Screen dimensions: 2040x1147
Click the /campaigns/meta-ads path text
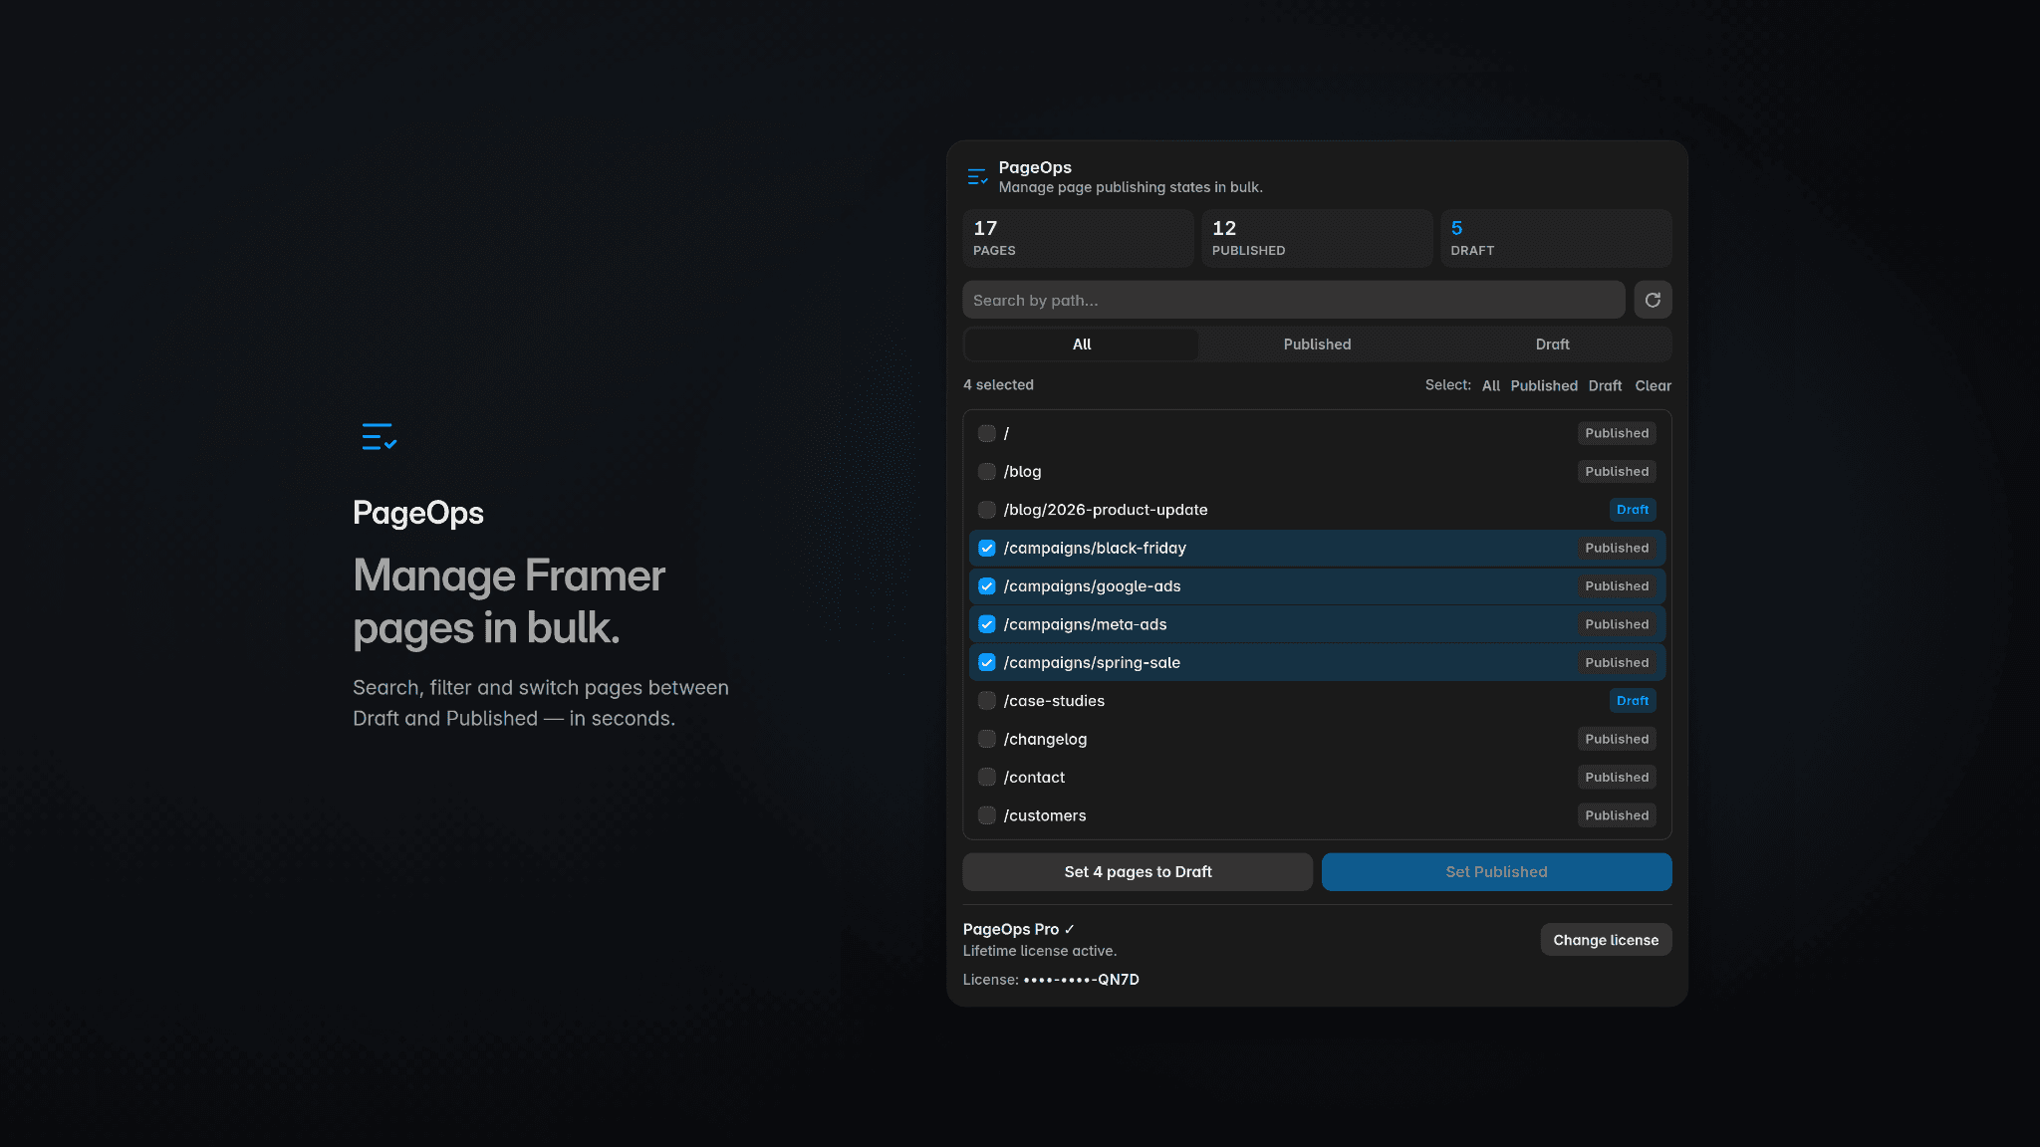click(x=1085, y=624)
